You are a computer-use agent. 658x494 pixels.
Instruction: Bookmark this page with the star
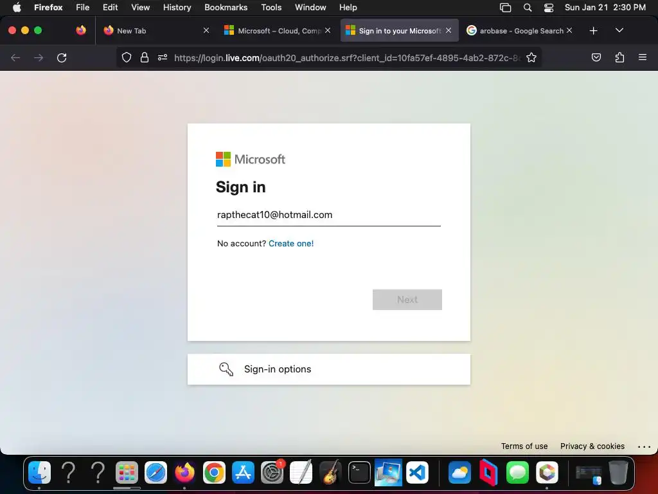[x=531, y=57]
